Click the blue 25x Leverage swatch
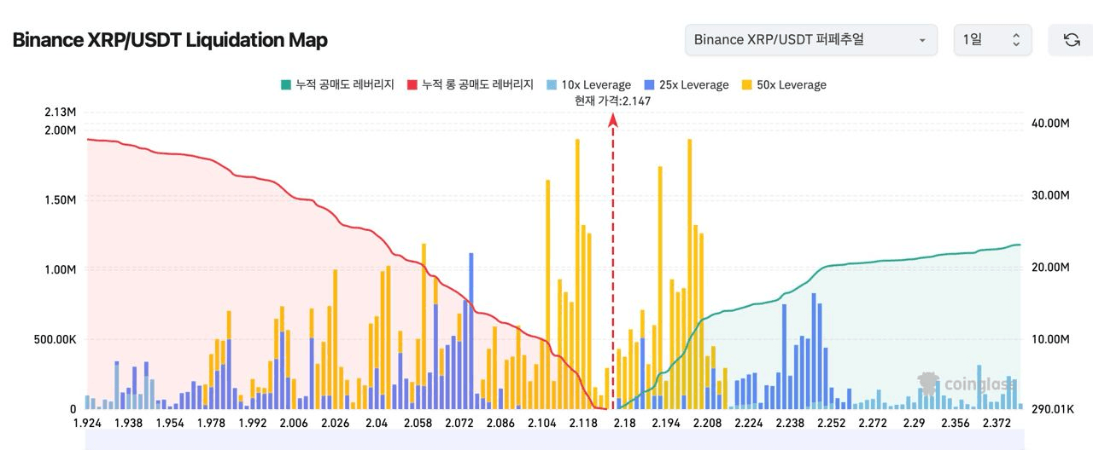The height and width of the screenshot is (450, 1093). (x=650, y=85)
